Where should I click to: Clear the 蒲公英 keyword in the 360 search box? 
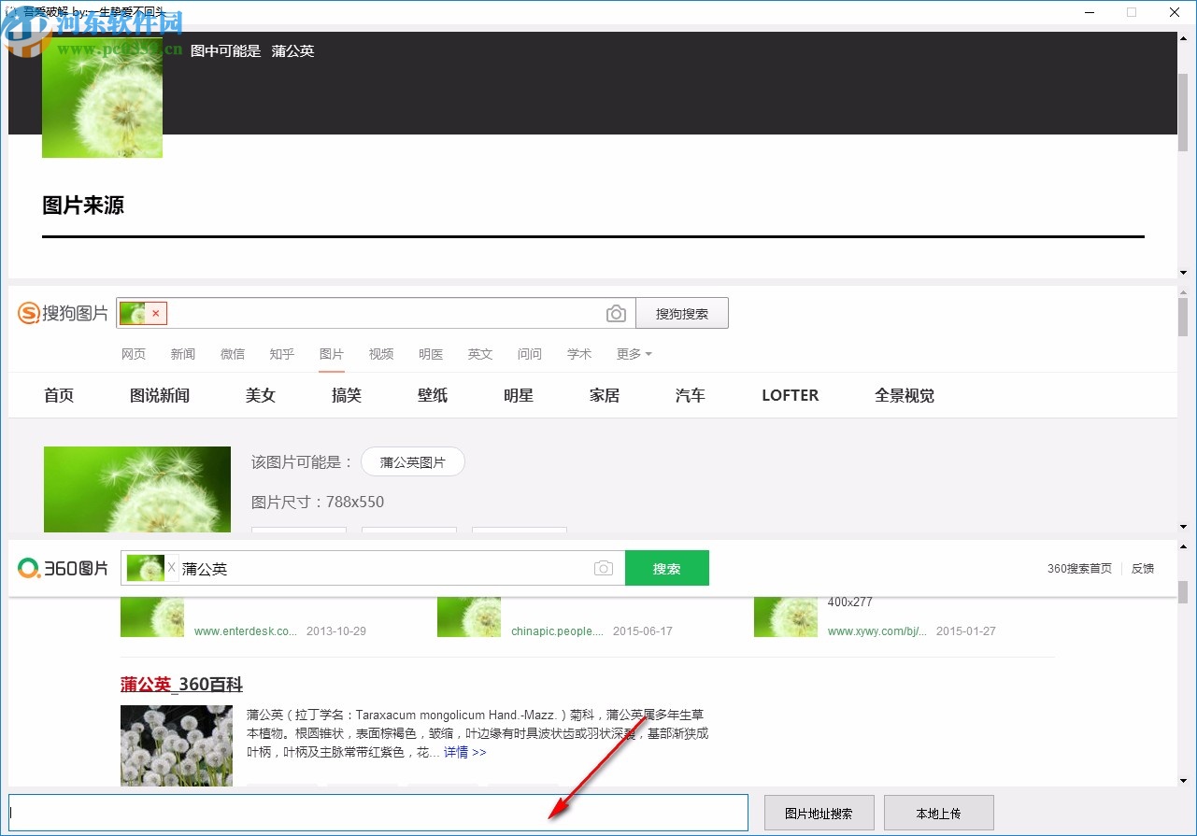172,567
